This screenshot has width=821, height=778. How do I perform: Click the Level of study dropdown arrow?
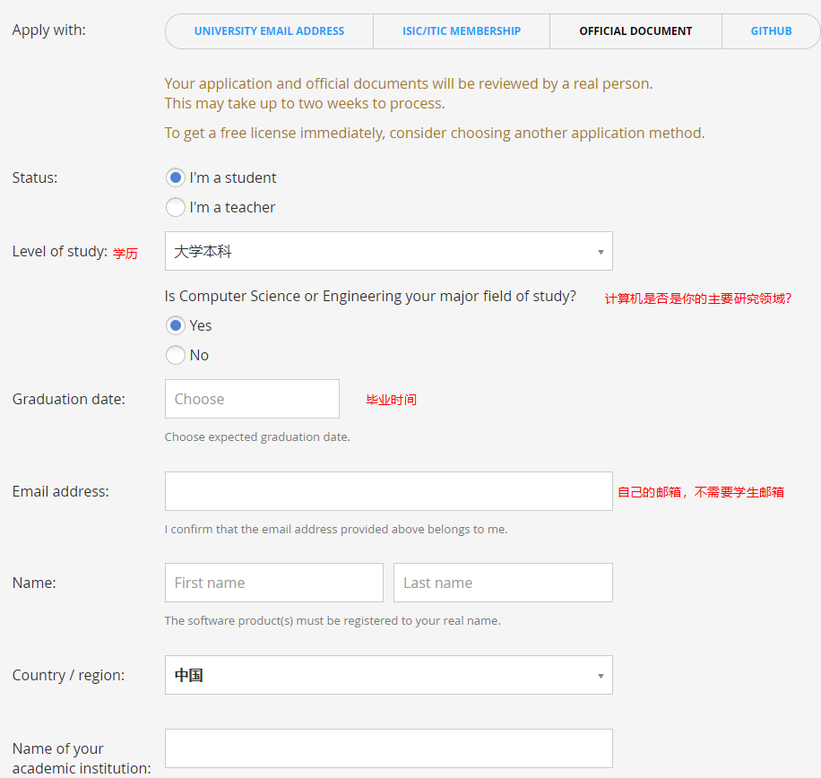[601, 252]
